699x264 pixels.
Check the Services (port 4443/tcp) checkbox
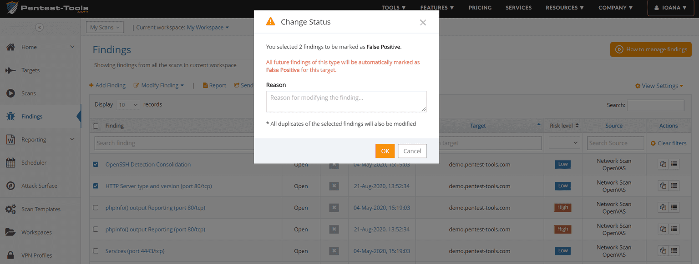pos(96,251)
